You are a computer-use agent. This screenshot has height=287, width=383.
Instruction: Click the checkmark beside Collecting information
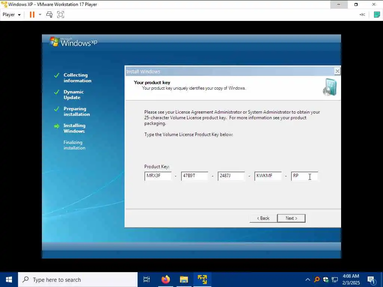[57, 75]
